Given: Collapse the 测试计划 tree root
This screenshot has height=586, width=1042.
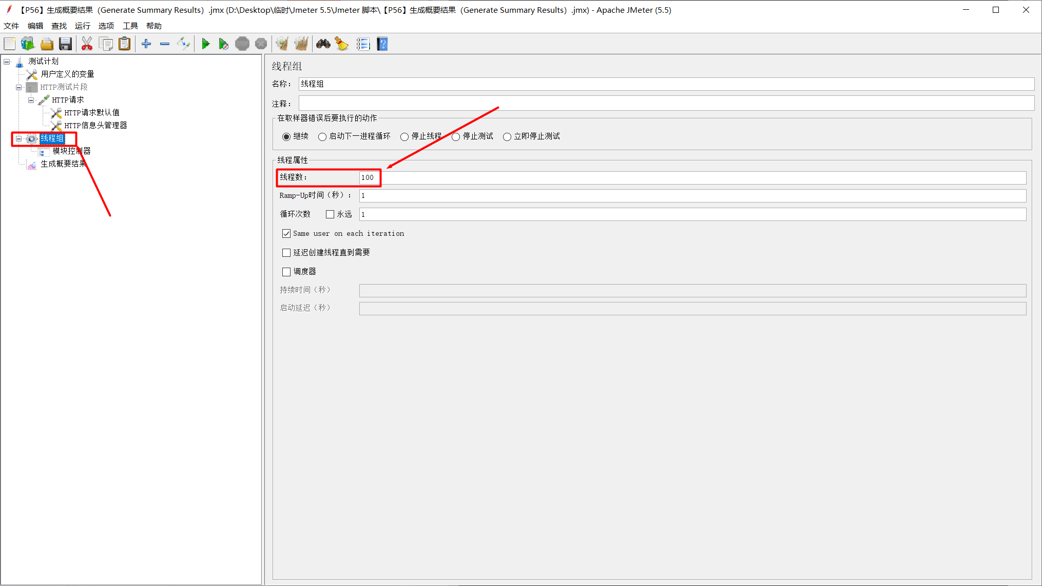Looking at the screenshot, I should pos(7,62).
